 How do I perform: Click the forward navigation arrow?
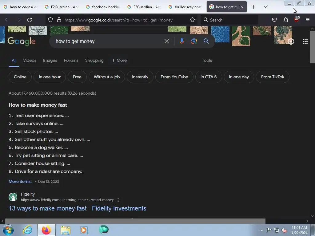(18, 20)
